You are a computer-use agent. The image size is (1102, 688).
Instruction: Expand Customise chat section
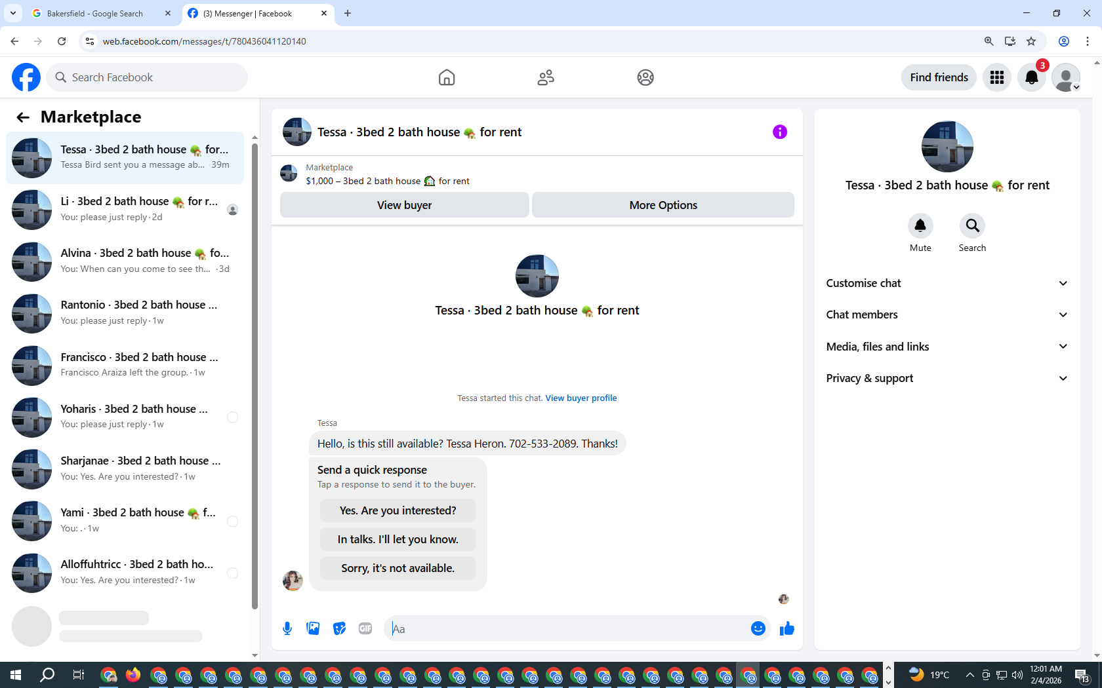click(947, 283)
